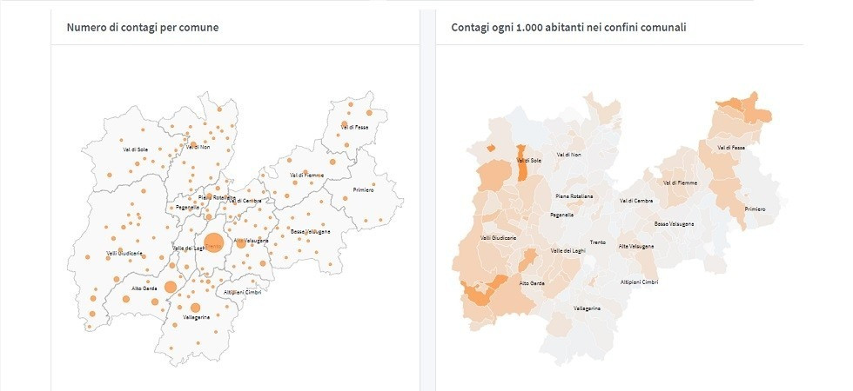This screenshot has width=853, height=391.
Task: Click the large Trento infection bubble
Action: pos(213,242)
